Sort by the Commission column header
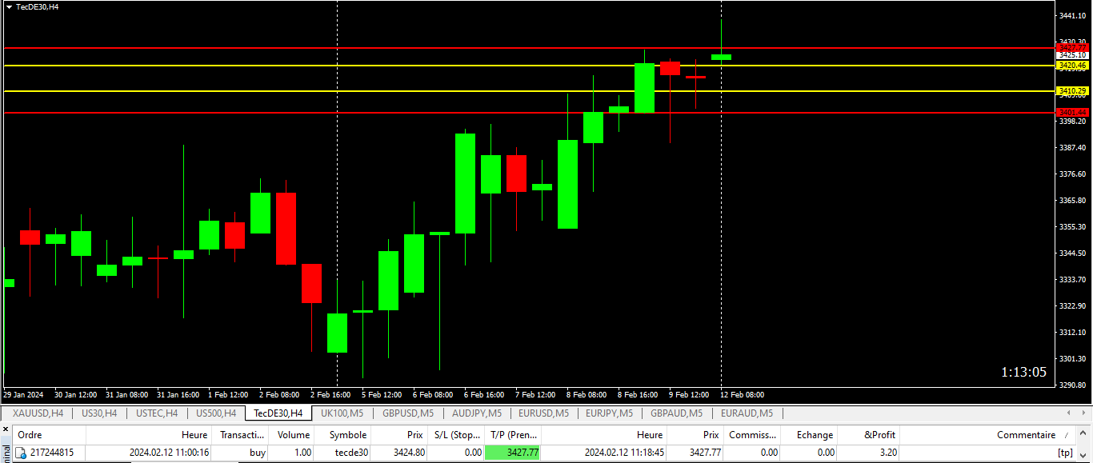The height and width of the screenshot is (463, 1093). (x=752, y=435)
